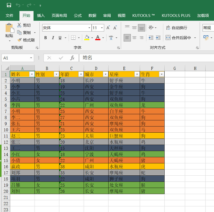The width and height of the screenshot is (214, 212).
Task: Click decrease indent icon
Action: tap(151, 38)
